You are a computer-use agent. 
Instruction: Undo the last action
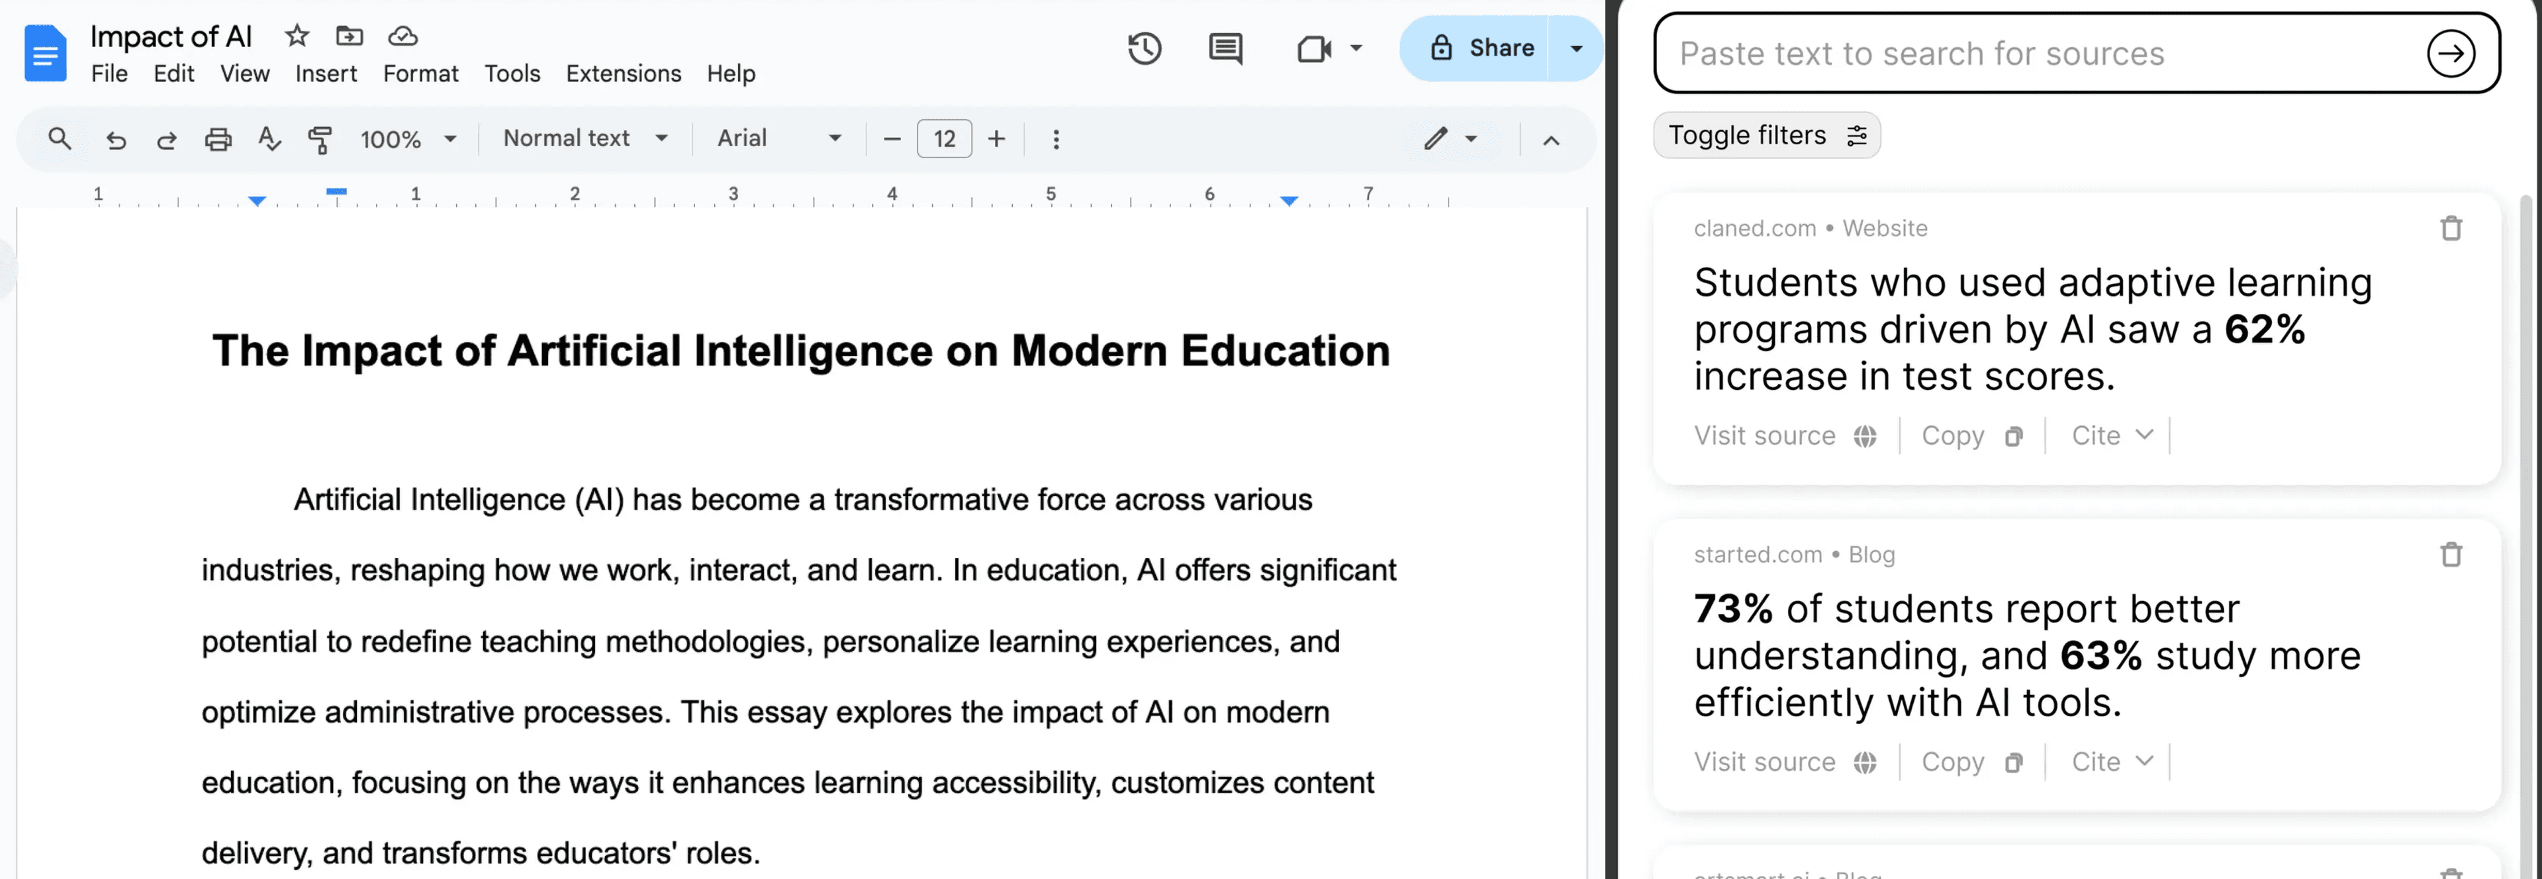tap(115, 140)
